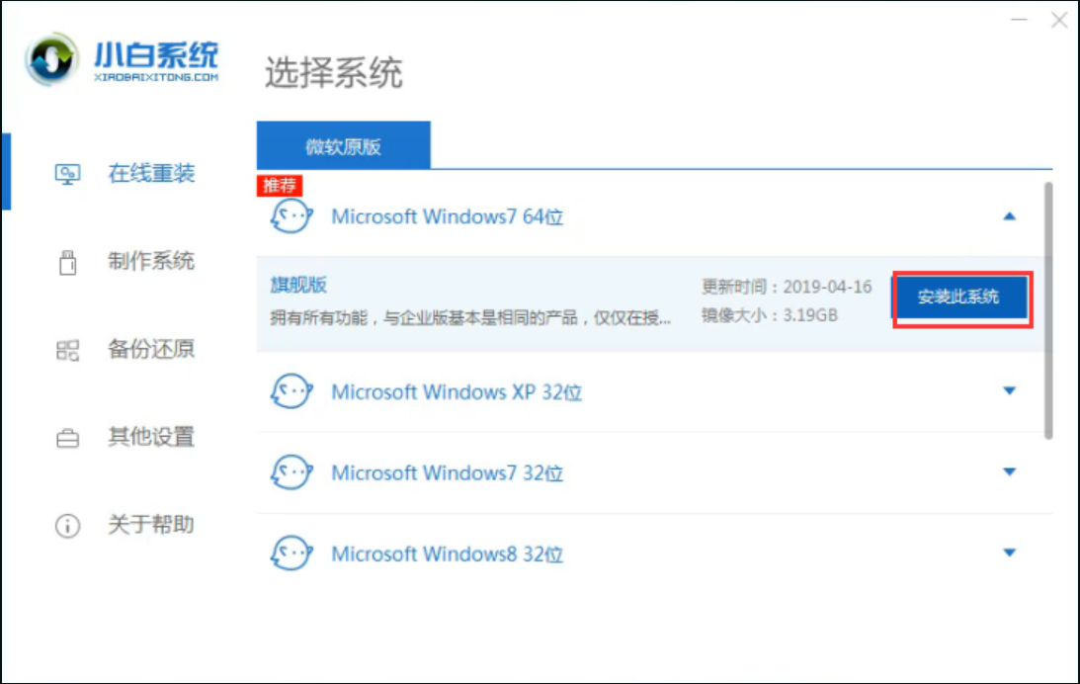Click the Windows7 64位 title text

point(448,216)
